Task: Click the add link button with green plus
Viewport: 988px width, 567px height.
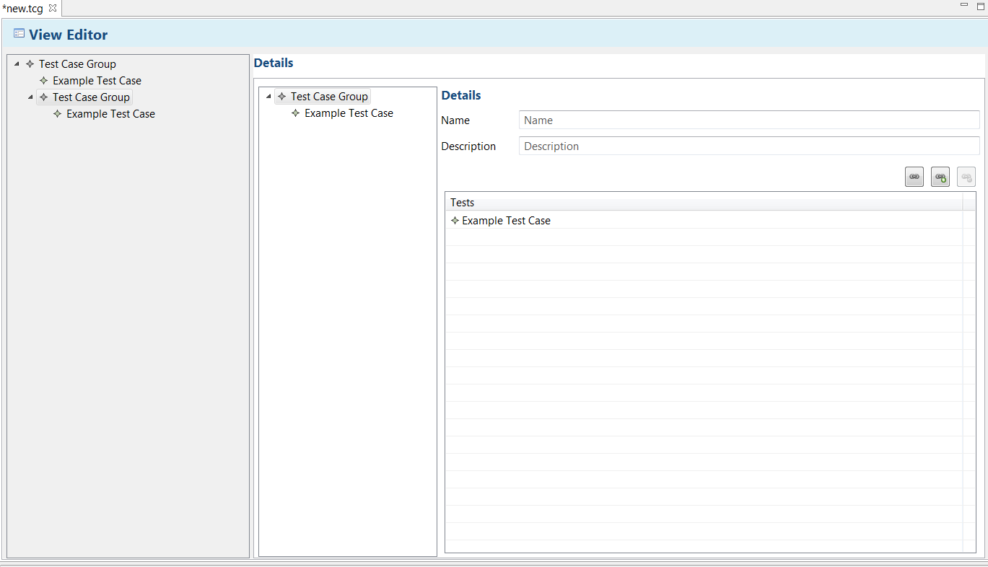Action: (x=940, y=177)
